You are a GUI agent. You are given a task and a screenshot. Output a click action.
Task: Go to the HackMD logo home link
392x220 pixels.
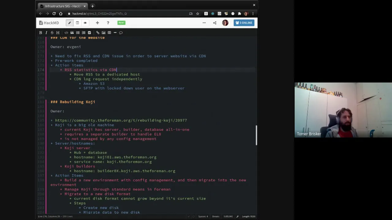click(x=49, y=23)
